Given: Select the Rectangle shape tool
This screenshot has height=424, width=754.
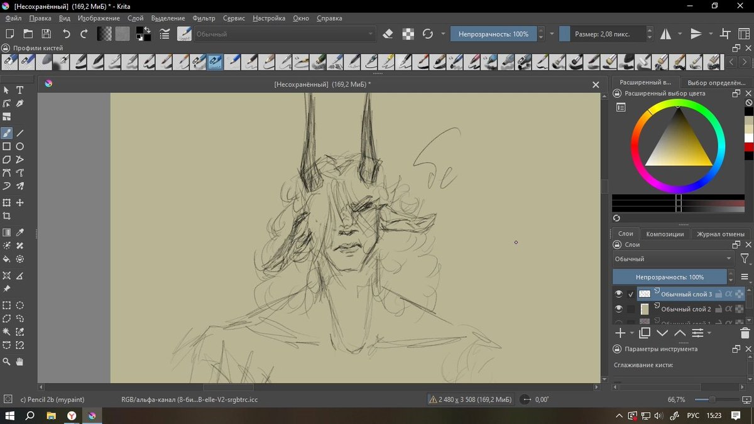Looking at the screenshot, I should (x=6, y=146).
